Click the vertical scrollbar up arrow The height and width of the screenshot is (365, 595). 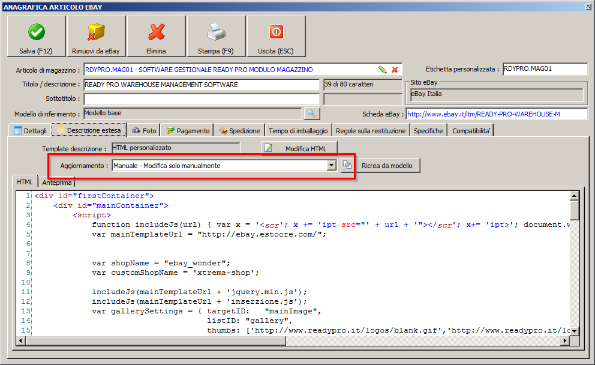point(574,196)
